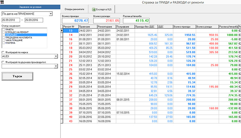Click the total income field 6276.47
Image resolution: width=241 pixels, height=138 pixels.
pos(75,21)
